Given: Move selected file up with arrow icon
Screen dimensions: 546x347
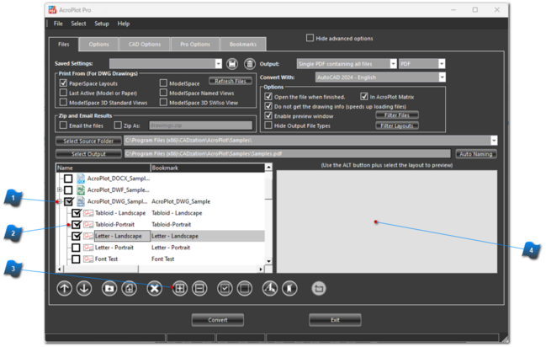Looking at the screenshot, I should [65, 289].
